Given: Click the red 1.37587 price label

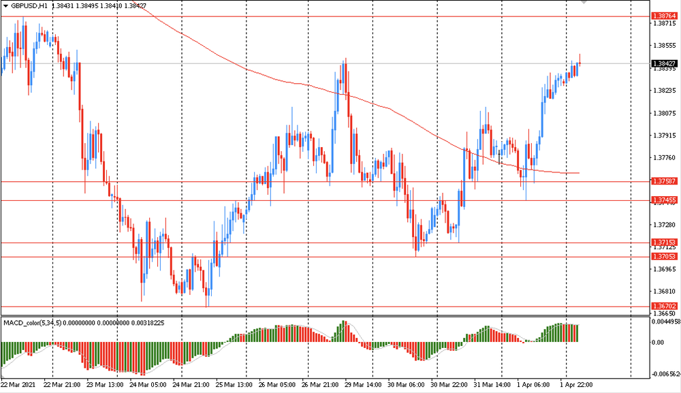Looking at the screenshot, I should 665,181.
